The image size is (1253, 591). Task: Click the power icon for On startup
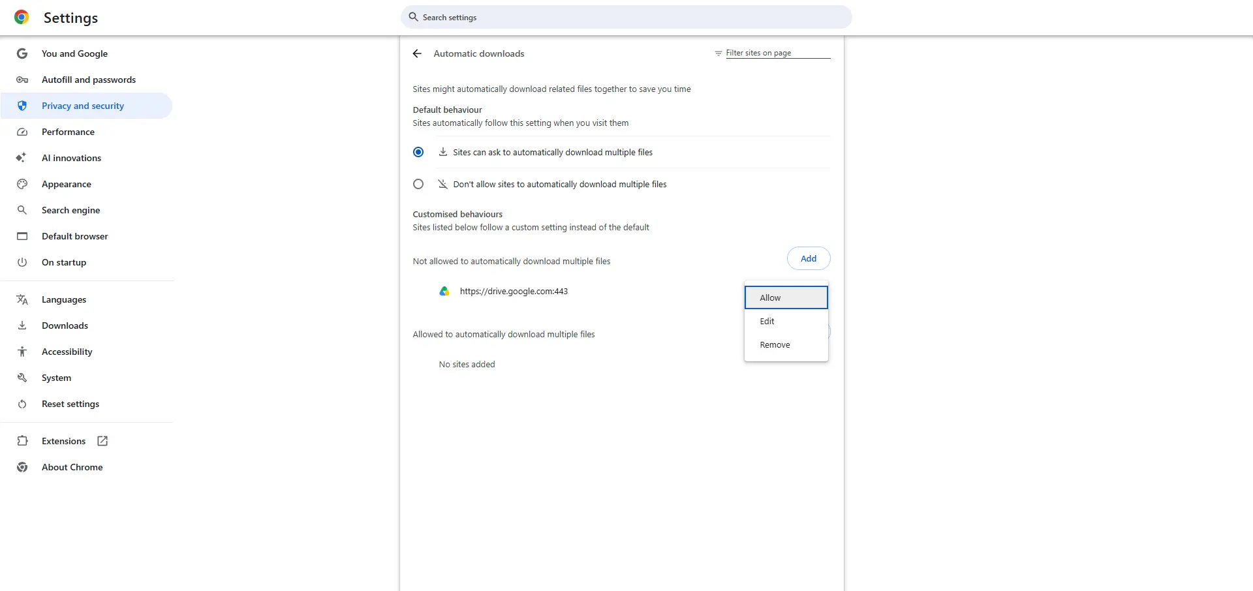22,262
